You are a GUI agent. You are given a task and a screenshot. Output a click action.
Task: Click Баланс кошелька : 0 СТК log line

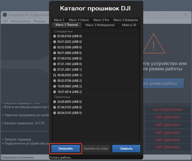coord(23,123)
